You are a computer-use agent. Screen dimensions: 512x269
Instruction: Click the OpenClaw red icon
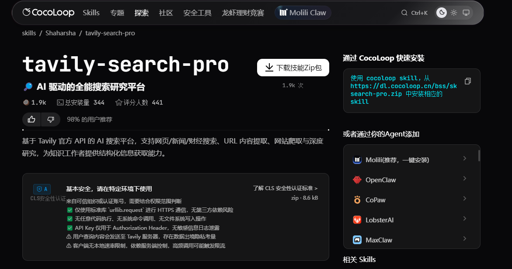(x=357, y=180)
